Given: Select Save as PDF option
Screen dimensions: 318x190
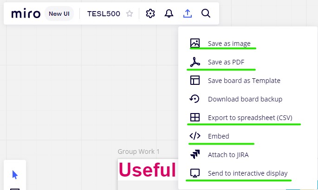Looking at the screenshot, I should point(226,62).
